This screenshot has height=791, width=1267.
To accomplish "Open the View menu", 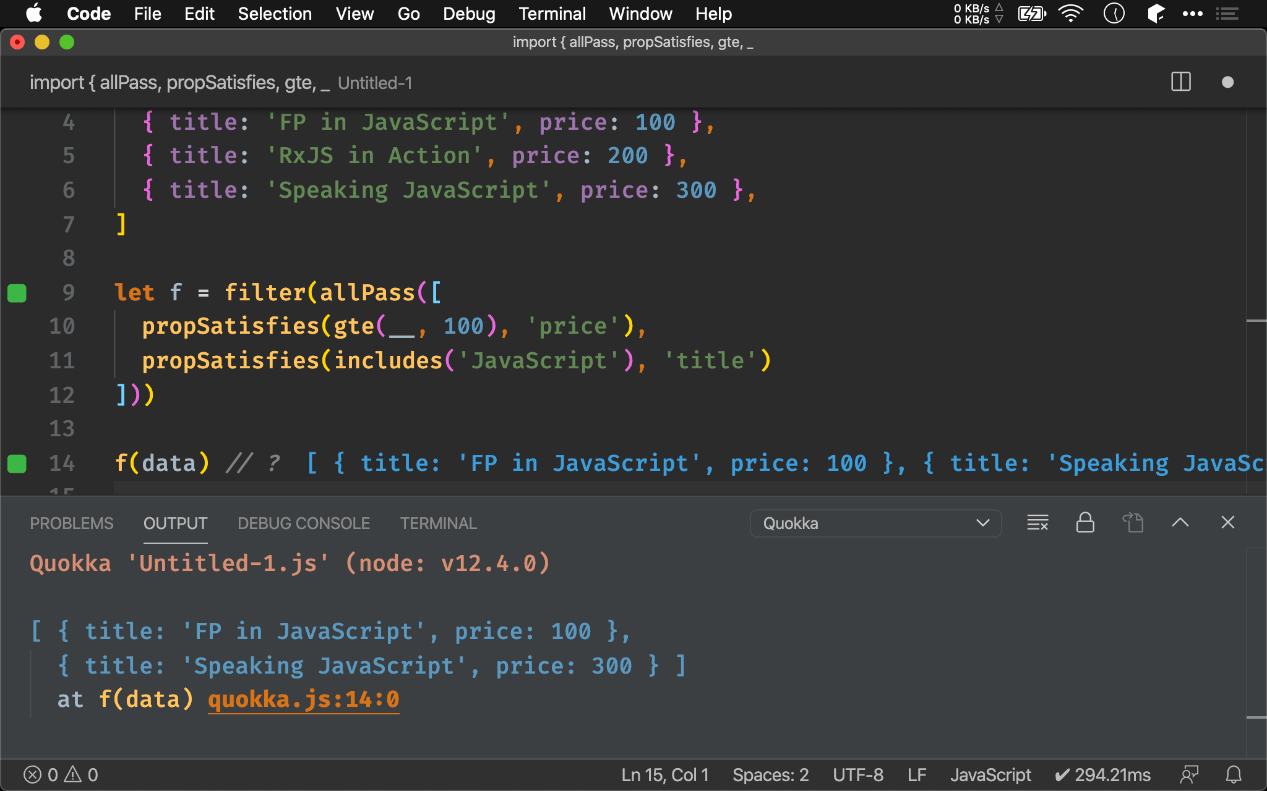I will (x=354, y=14).
